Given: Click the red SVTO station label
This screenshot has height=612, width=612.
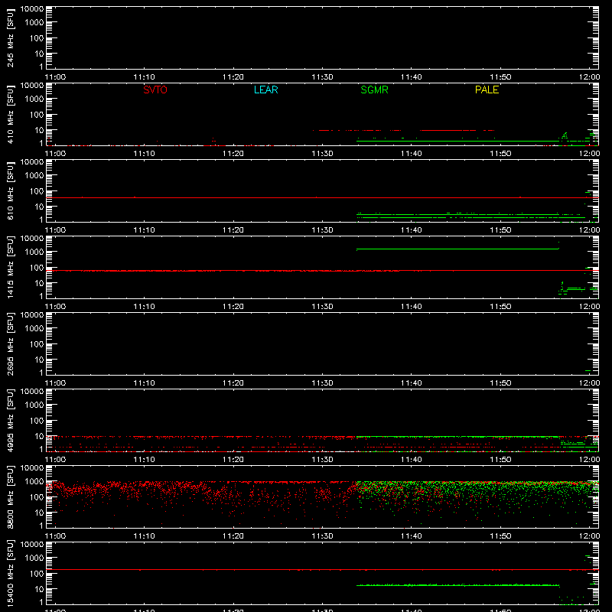Looking at the screenshot, I should [x=155, y=90].
